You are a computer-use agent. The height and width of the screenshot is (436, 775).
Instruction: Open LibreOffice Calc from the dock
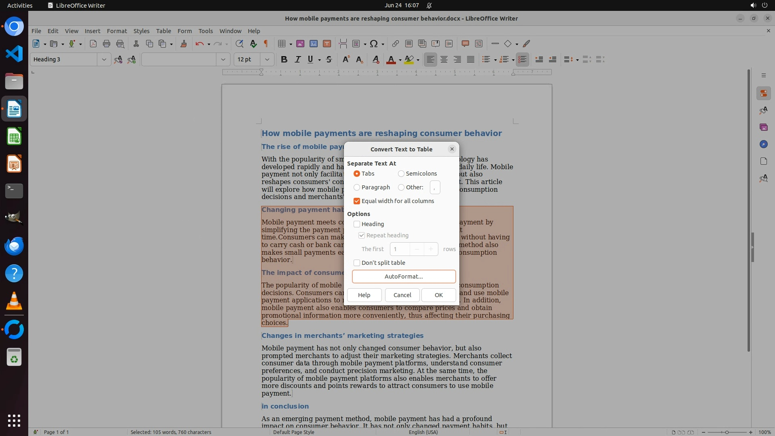point(14,136)
